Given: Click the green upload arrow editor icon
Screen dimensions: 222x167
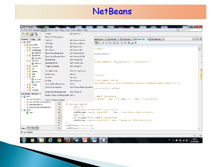Looking at the screenshot, I should (129, 43).
